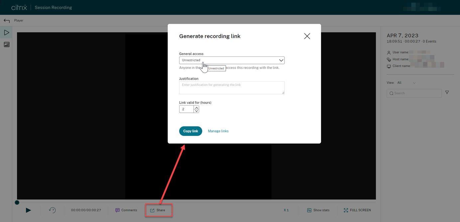Open Manage links
The width and height of the screenshot is (460, 222).
click(x=218, y=131)
